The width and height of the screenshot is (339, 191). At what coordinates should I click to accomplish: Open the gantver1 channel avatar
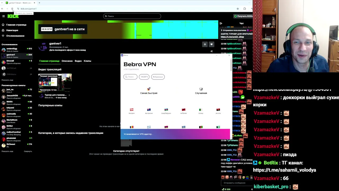[x=43, y=47]
